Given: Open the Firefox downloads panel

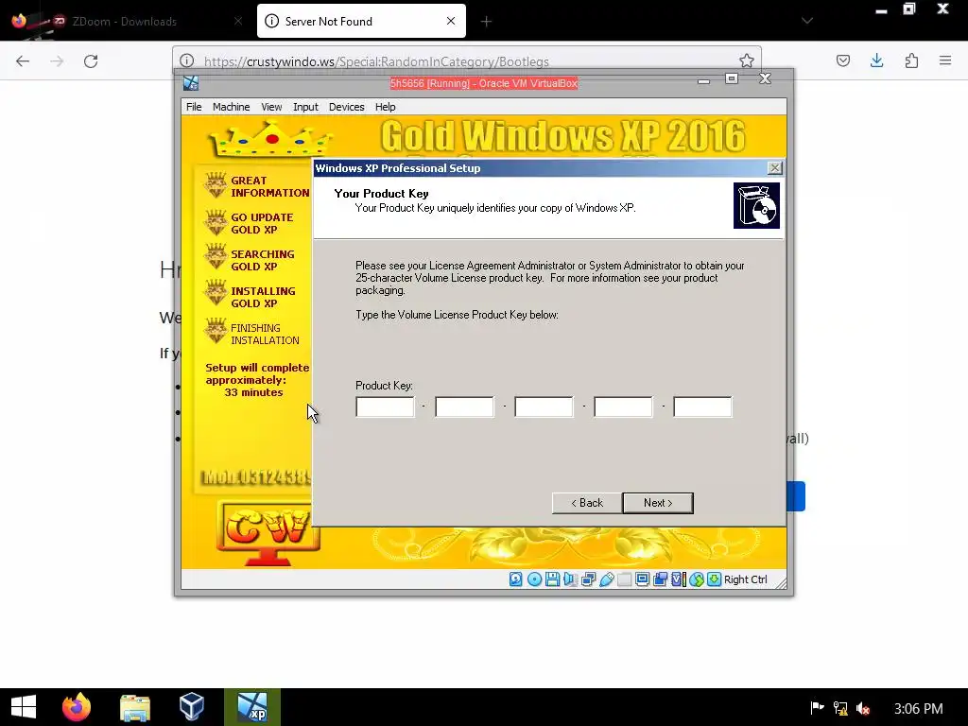Looking at the screenshot, I should (876, 60).
